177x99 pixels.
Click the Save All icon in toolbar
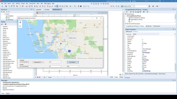pos(30,6)
